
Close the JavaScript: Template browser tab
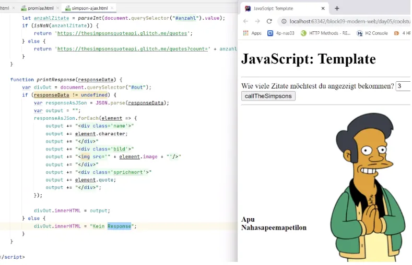[x=323, y=8]
